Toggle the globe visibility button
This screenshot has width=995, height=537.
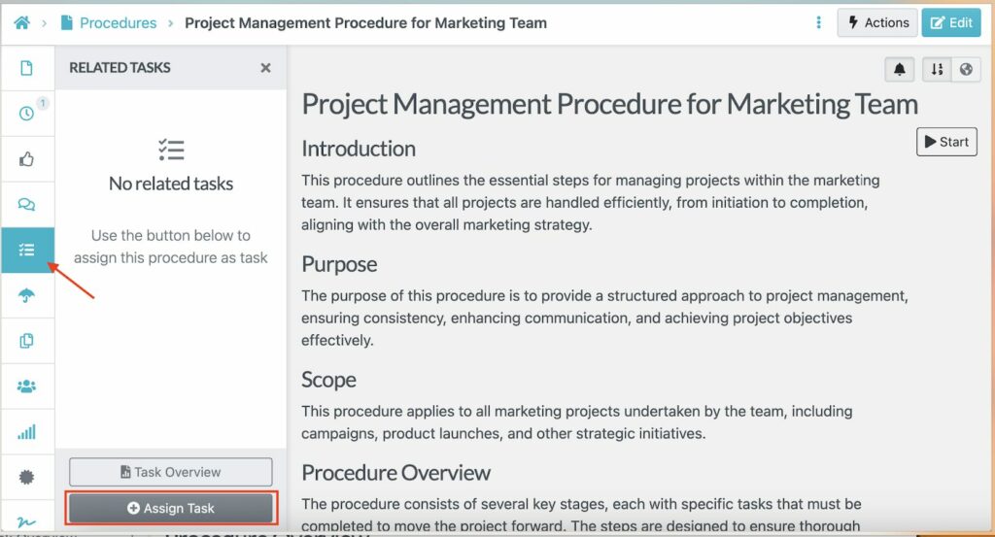click(x=965, y=69)
